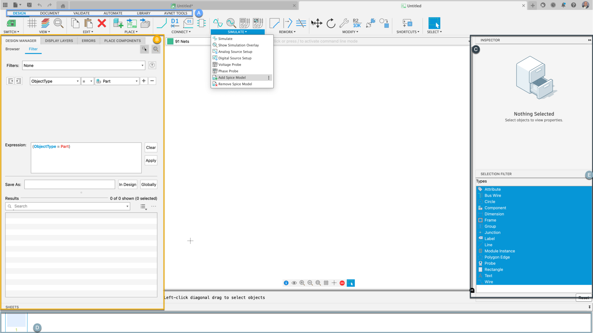The height and width of the screenshot is (333, 593).
Task: Click the Save As name input field
Action: point(69,185)
